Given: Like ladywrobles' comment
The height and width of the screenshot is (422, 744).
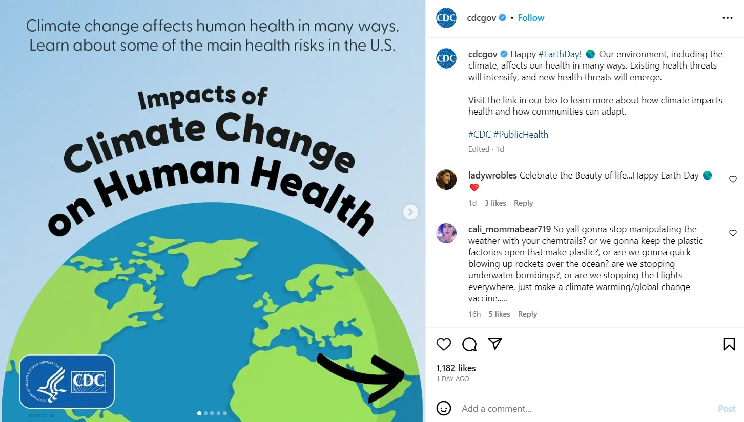Looking at the screenshot, I should coord(733,180).
